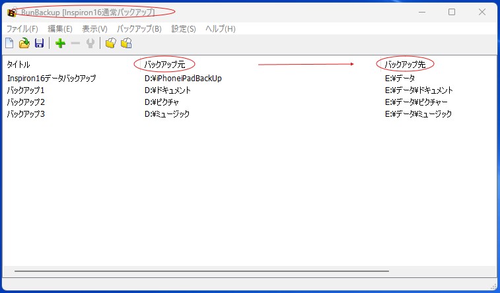Image resolution: width=500 pixels, height=293 pixels.
Task: Click the blue floppy disk save icon
Action: tap(39, 44)
